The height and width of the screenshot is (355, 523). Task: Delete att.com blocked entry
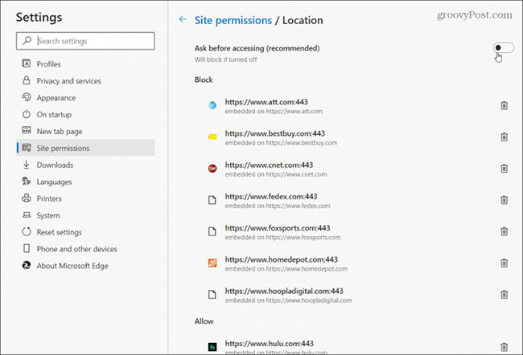[504, 105]
